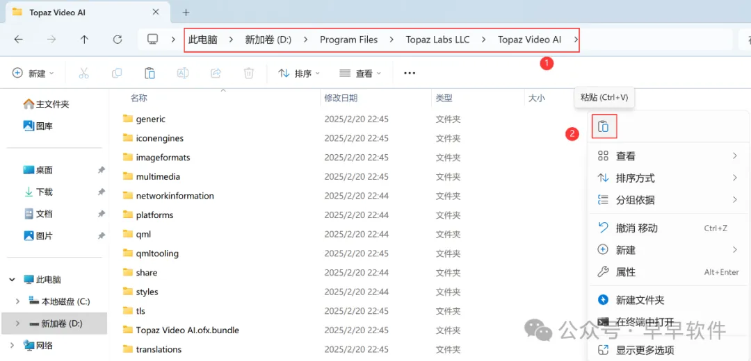751x361 pixels.
Task: Select the networkinformation folder
Action: (175, 196)
